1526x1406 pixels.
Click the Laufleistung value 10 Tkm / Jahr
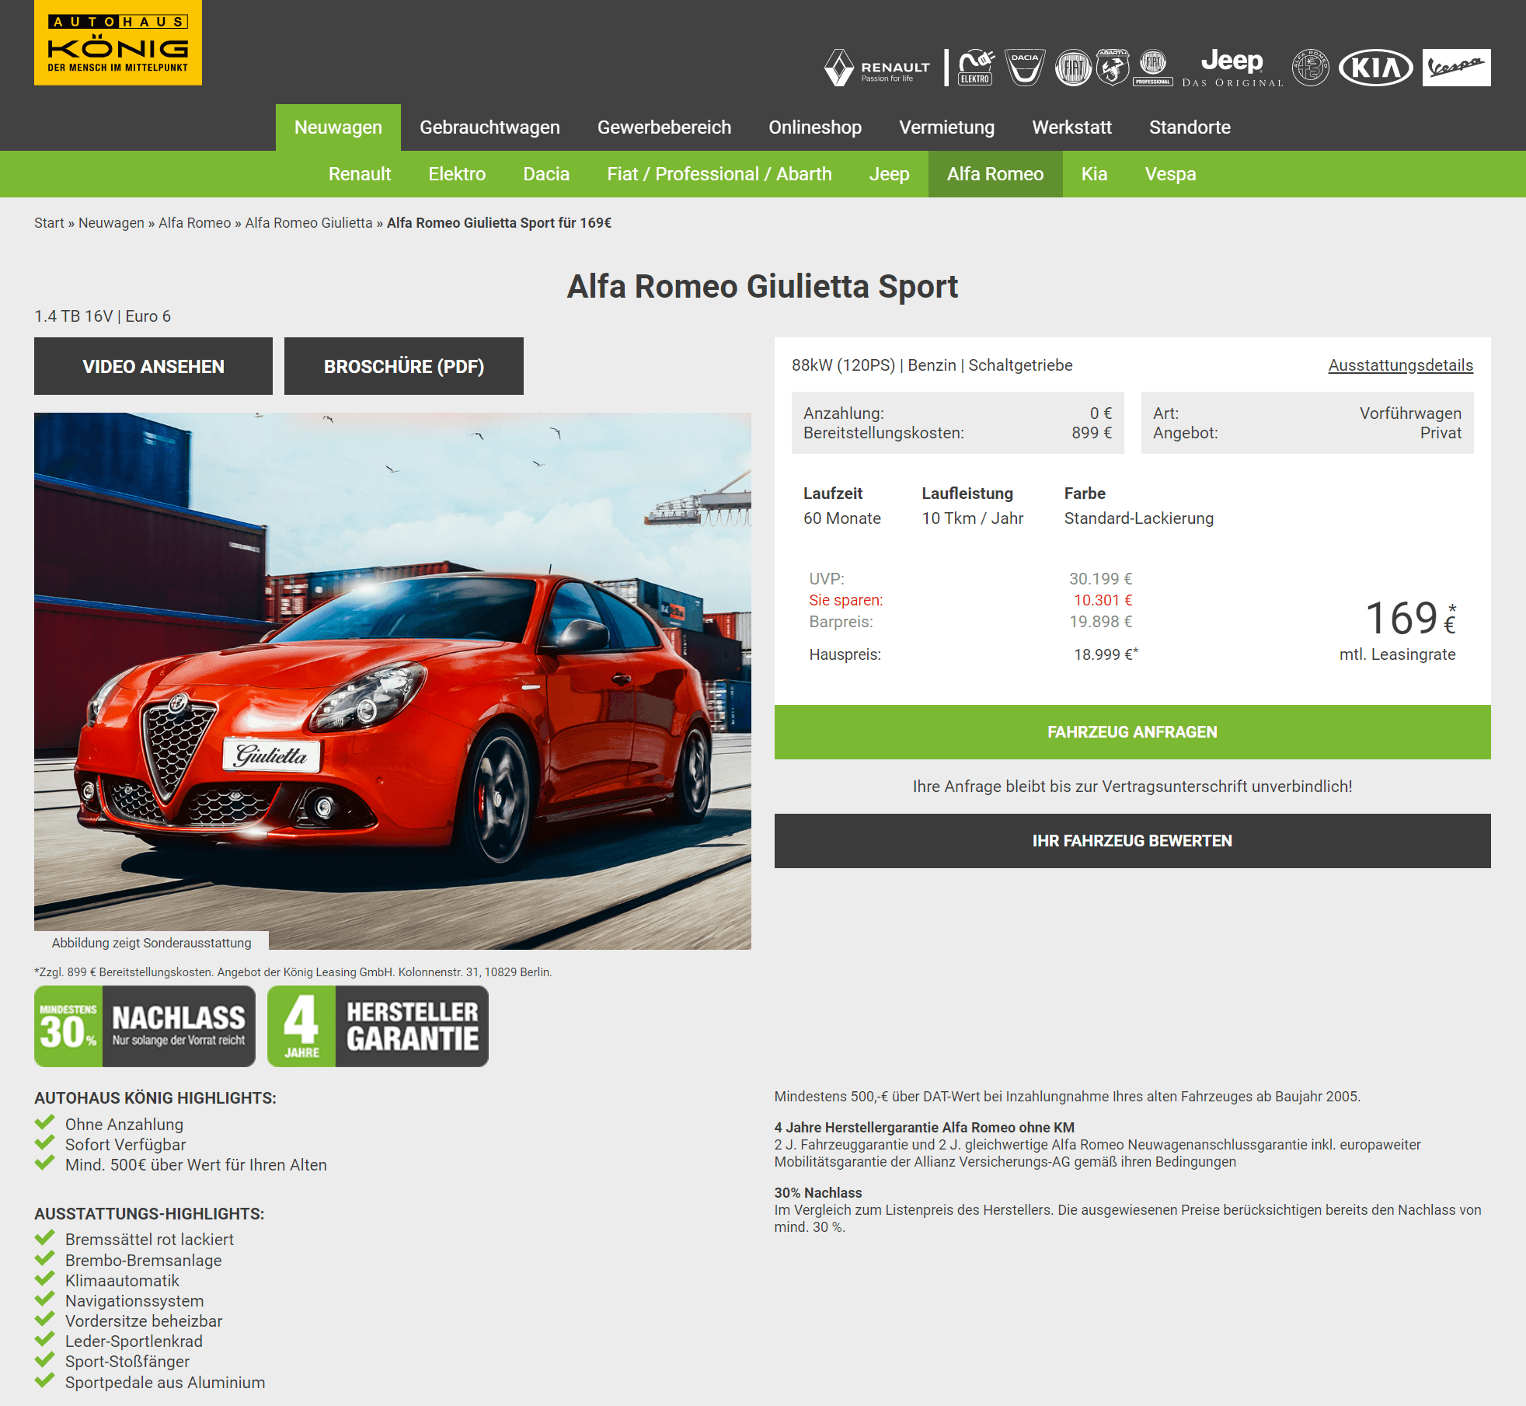coord(972,518)
